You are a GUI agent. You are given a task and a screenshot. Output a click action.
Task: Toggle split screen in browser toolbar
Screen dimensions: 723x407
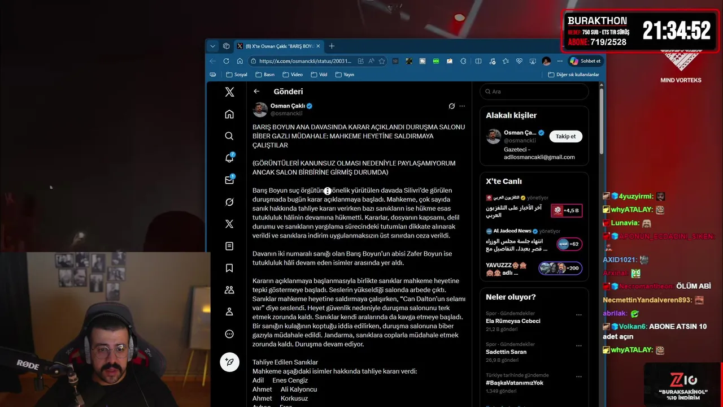click(478, 61)
